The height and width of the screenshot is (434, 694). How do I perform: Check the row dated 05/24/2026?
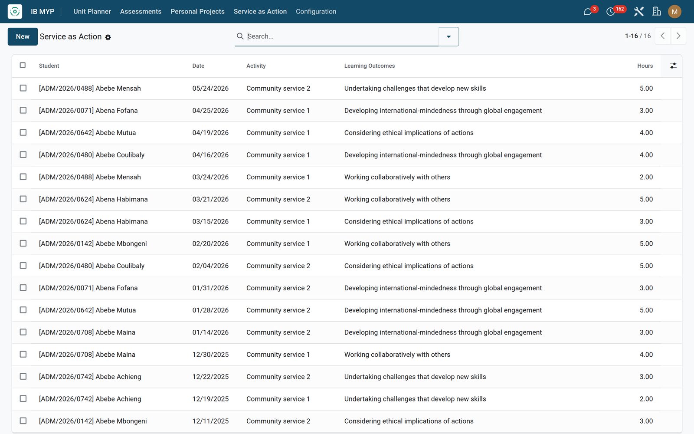23,88
